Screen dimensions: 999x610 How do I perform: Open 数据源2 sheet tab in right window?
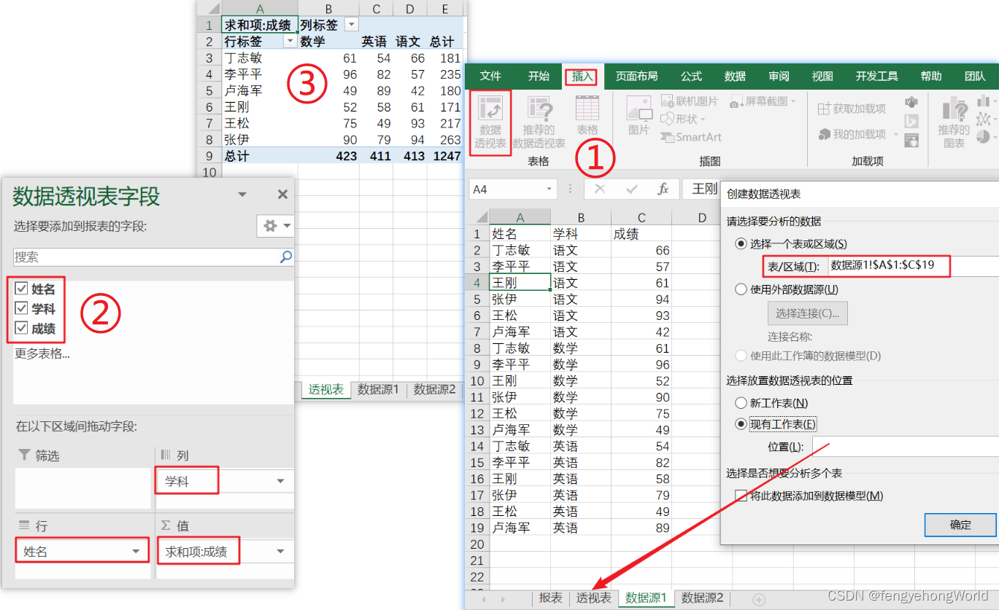(x=702, y=598)
